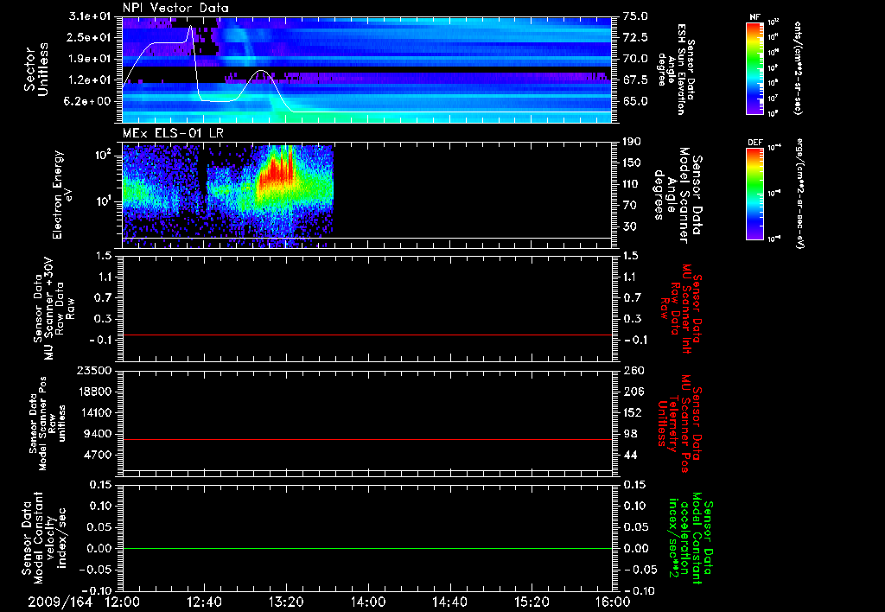Click the '260' telemetry tick value
This screenshot has width=885, height=612.
click(633, 370)
